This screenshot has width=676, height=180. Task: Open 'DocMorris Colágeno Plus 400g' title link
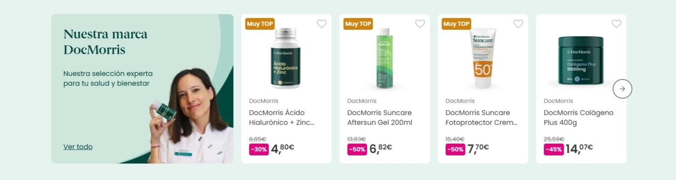click(578, 118)
